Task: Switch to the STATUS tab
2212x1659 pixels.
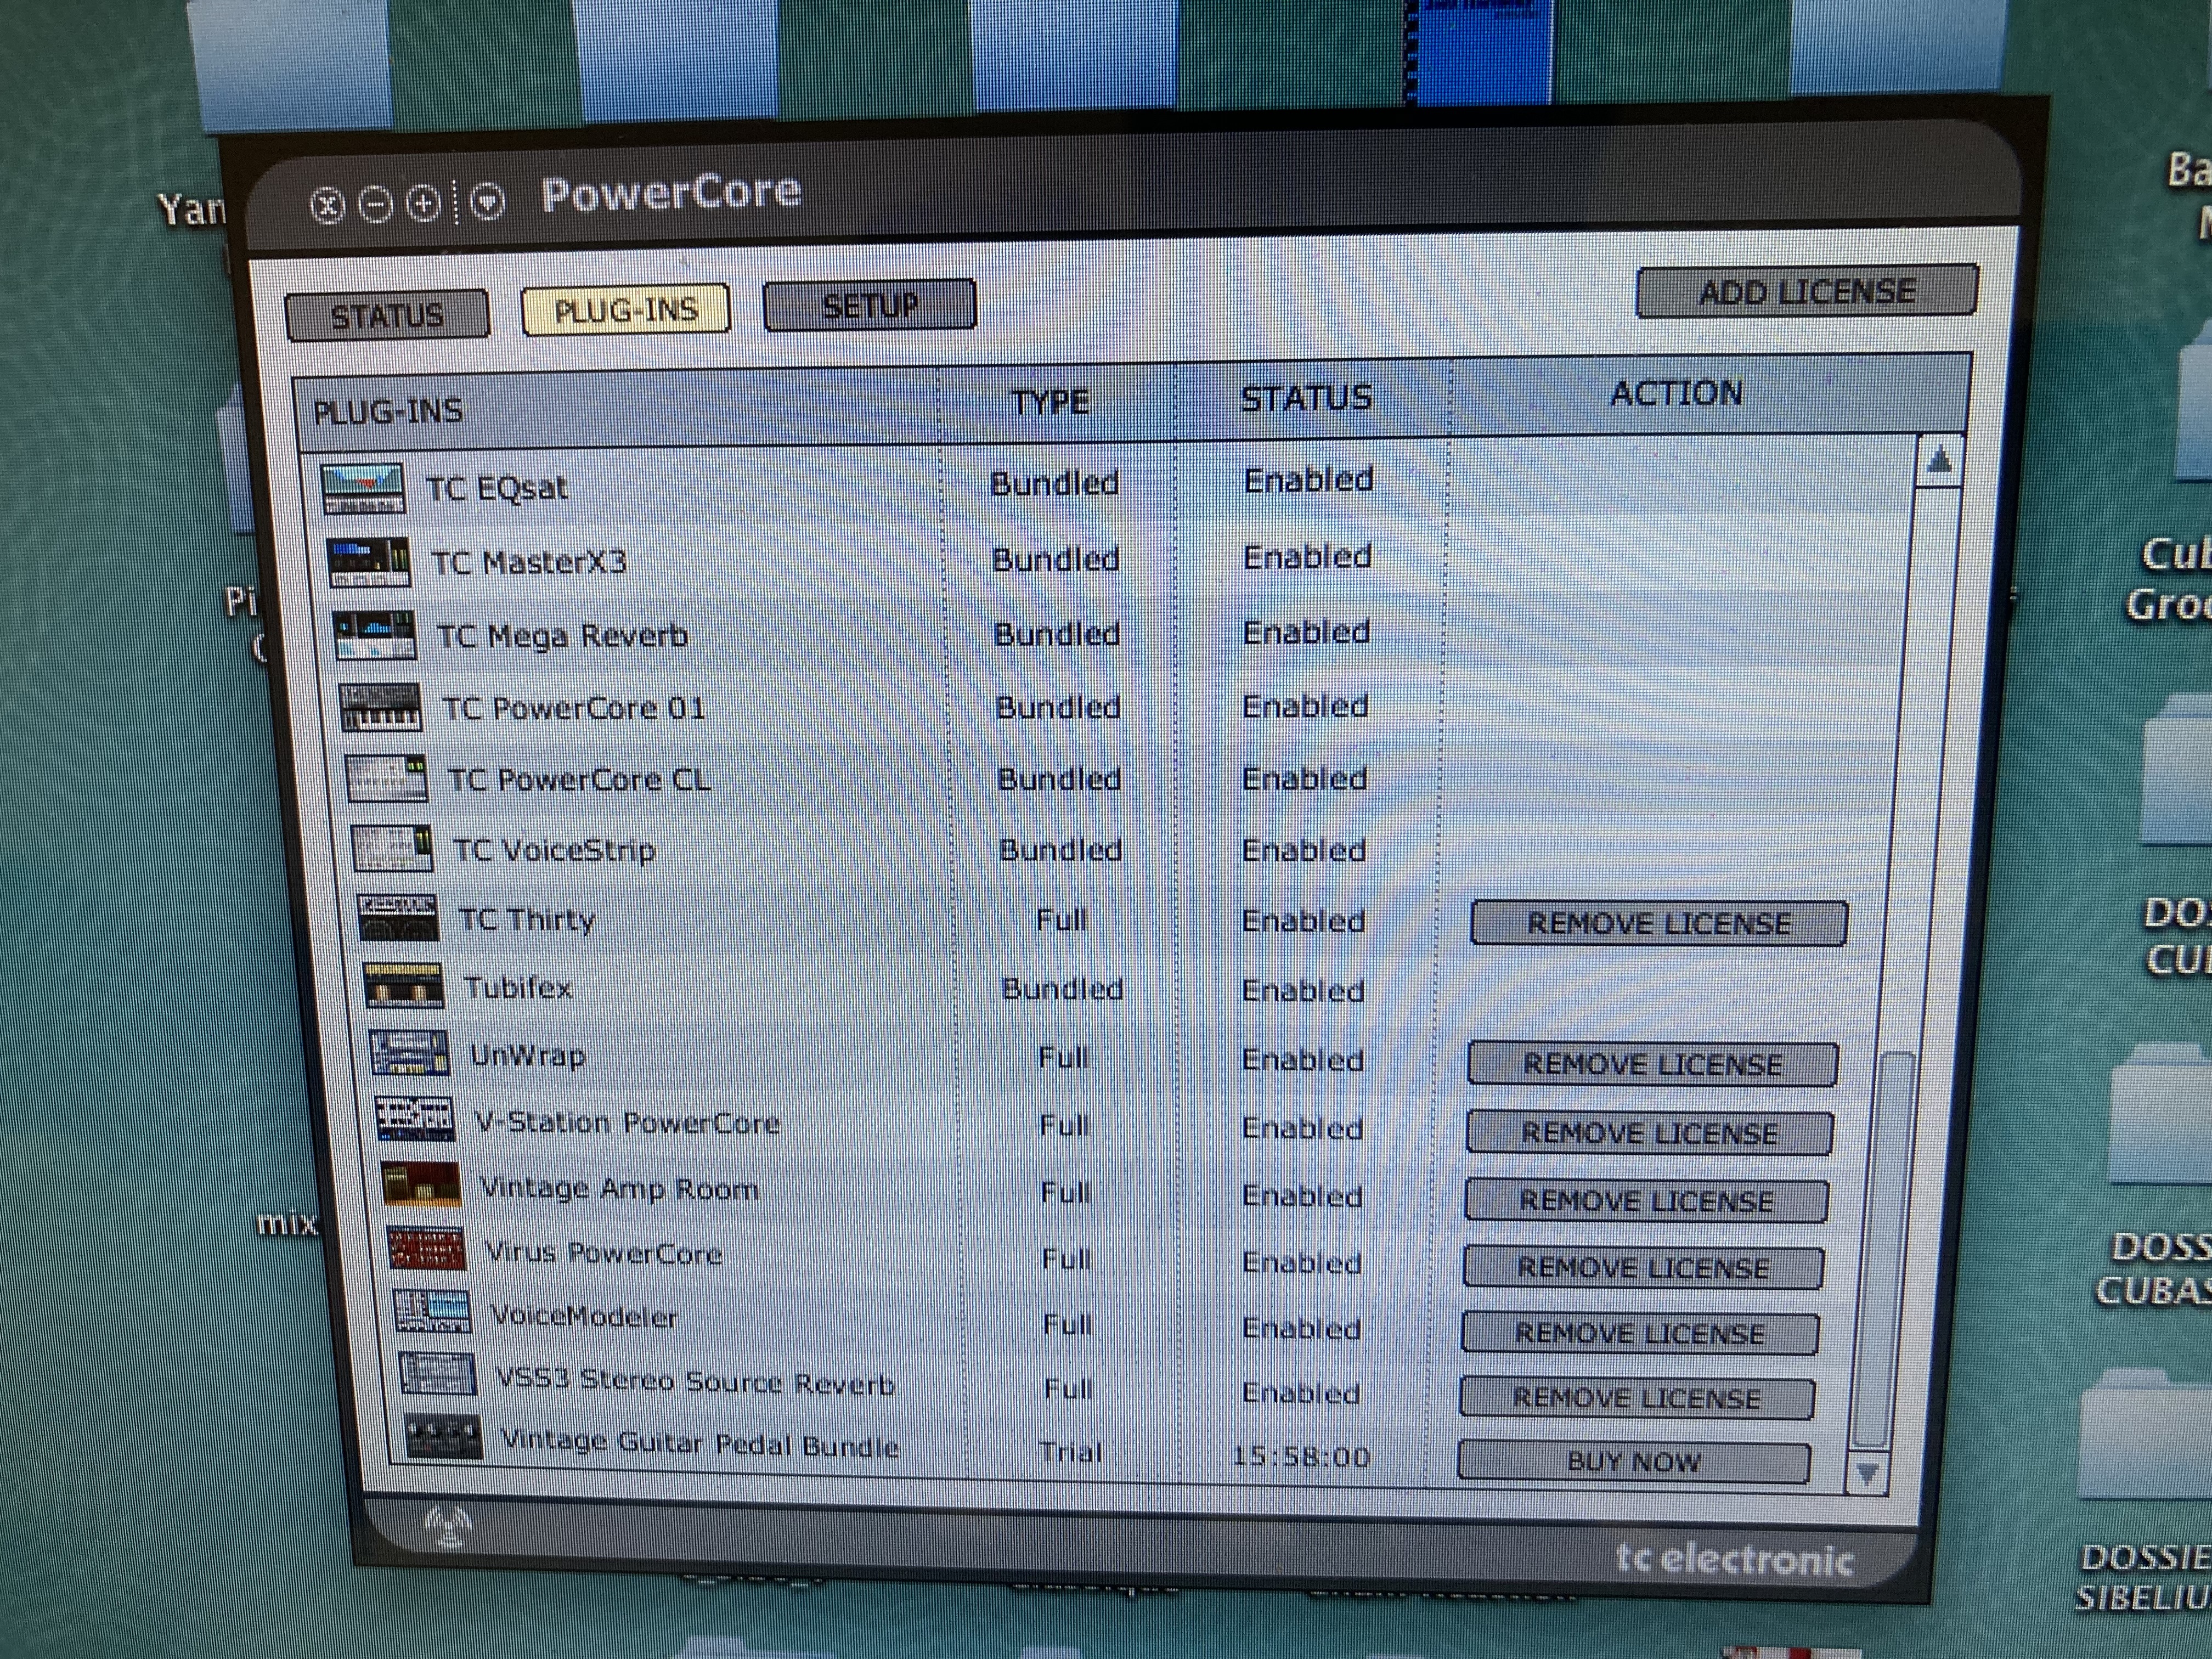Action: [388, 316]
